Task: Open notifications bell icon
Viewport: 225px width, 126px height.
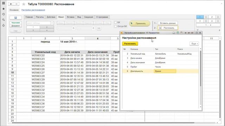Action: click(x=4, y=25)
